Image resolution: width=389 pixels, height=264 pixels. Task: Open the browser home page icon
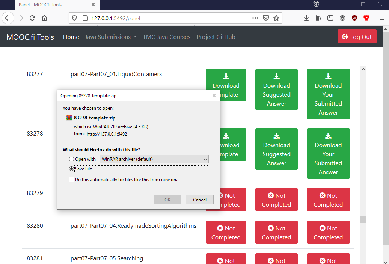pyautogui.click(x=44, y=18)
